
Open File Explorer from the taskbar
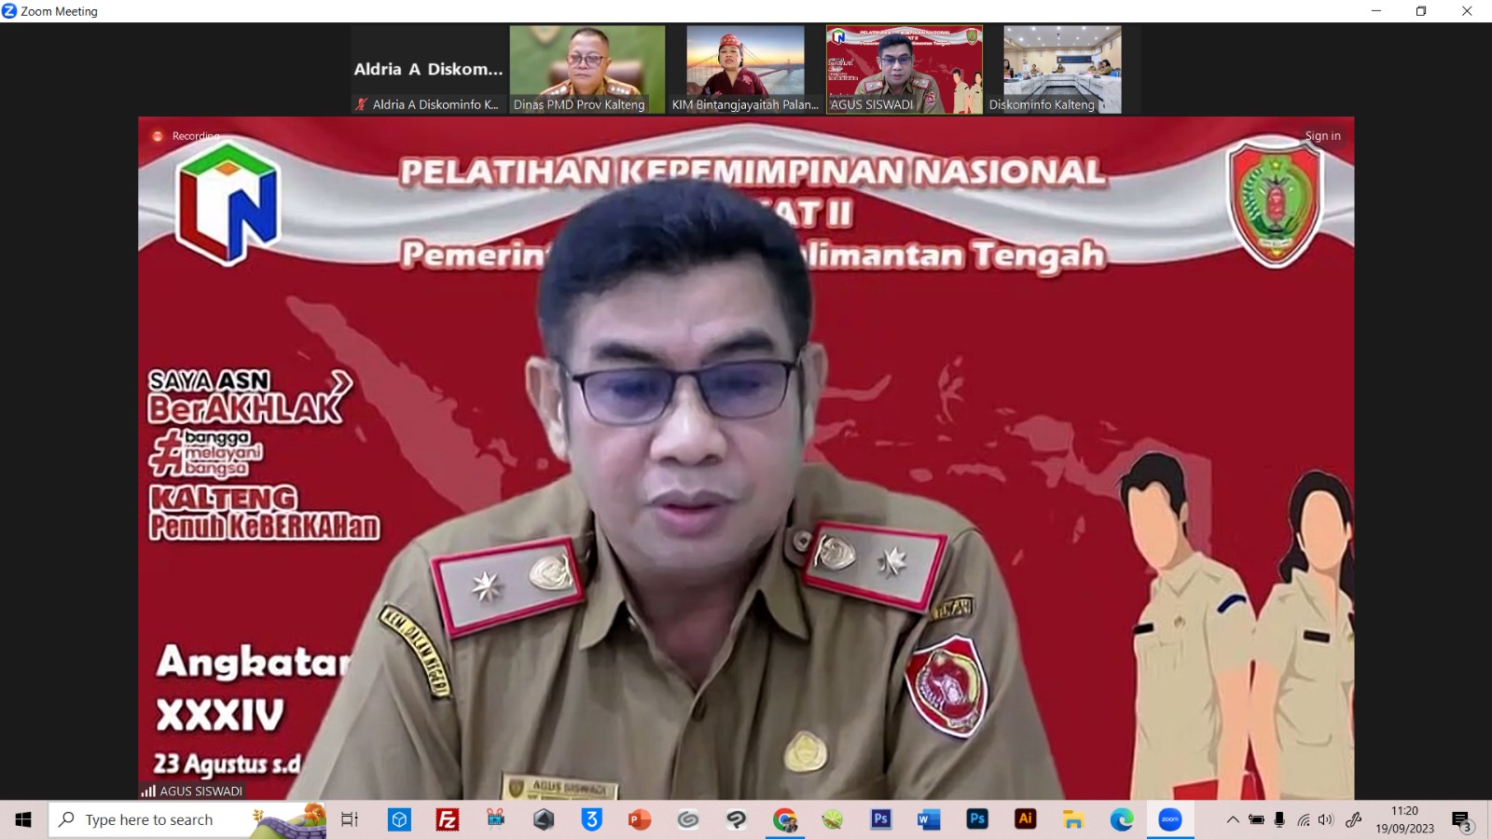[x=1073, y=819]
